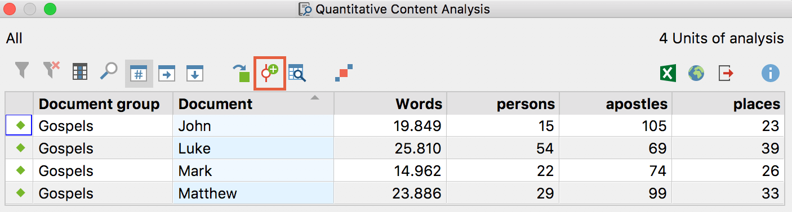
Task: Select the green diamond in Luke row
Action: (21, 148)
